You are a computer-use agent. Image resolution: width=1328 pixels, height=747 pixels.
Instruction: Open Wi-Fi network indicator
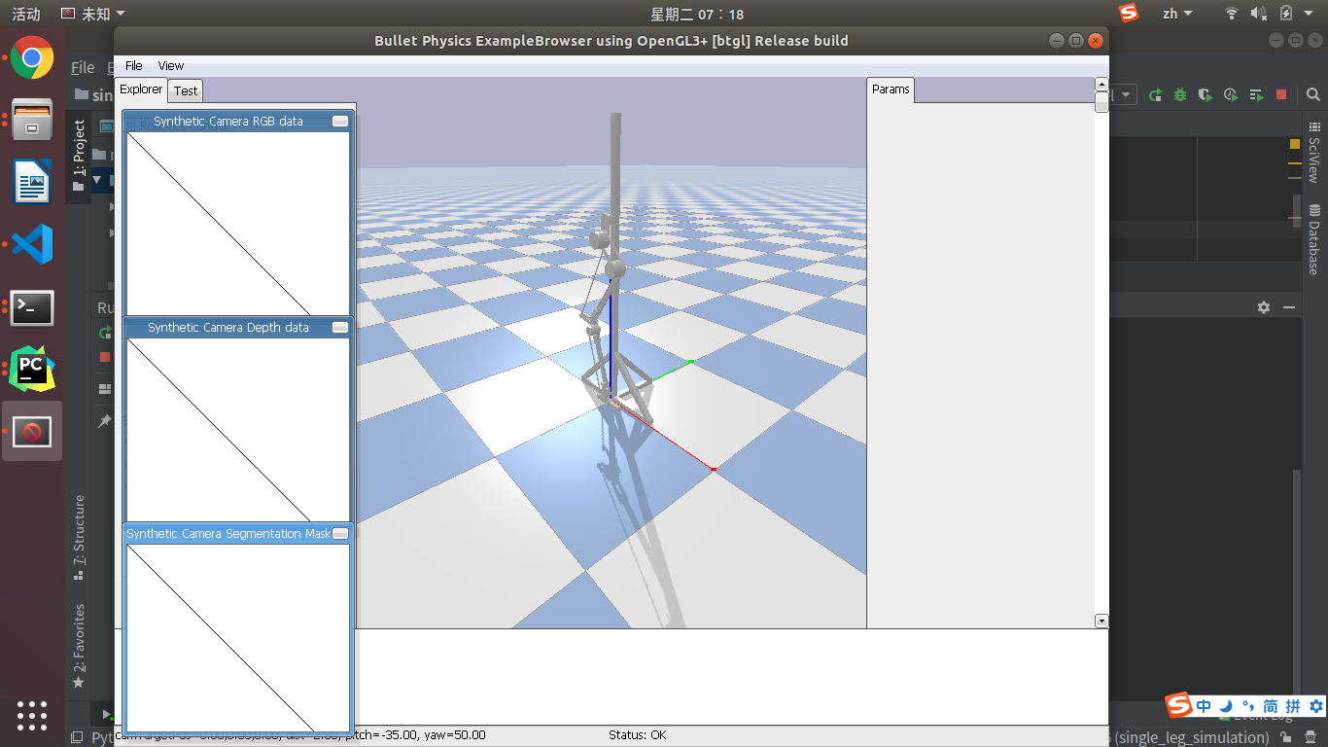pyautogui.click(x=1232, y=14)
